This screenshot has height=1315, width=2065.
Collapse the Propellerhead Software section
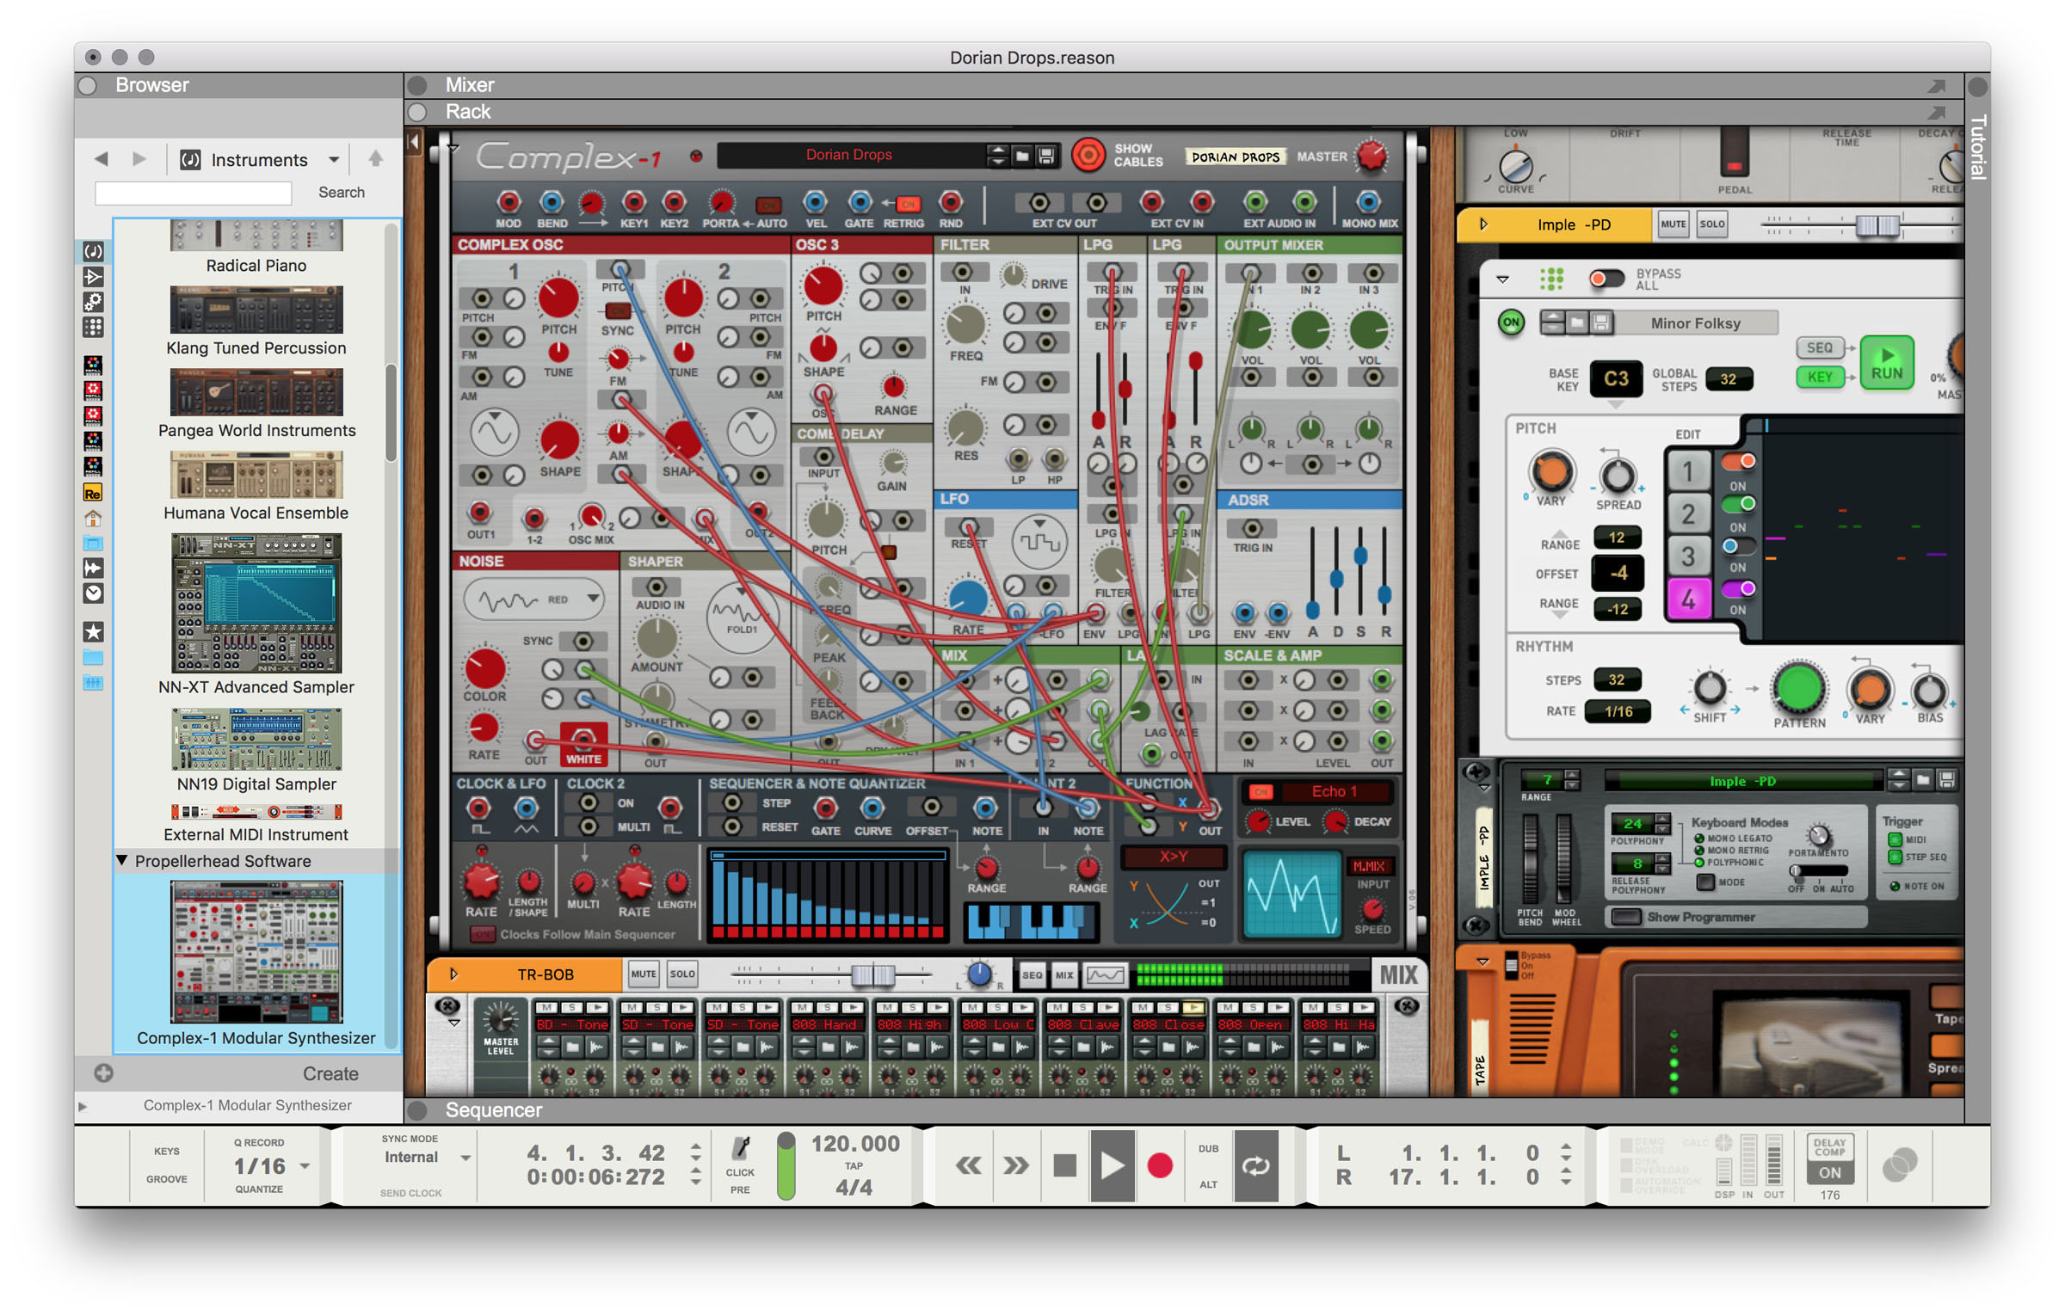click(x=122, y=860)
